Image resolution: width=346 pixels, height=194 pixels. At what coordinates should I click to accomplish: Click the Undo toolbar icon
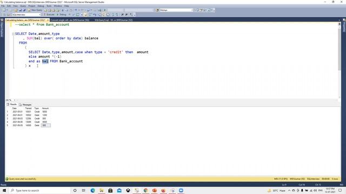76,10
